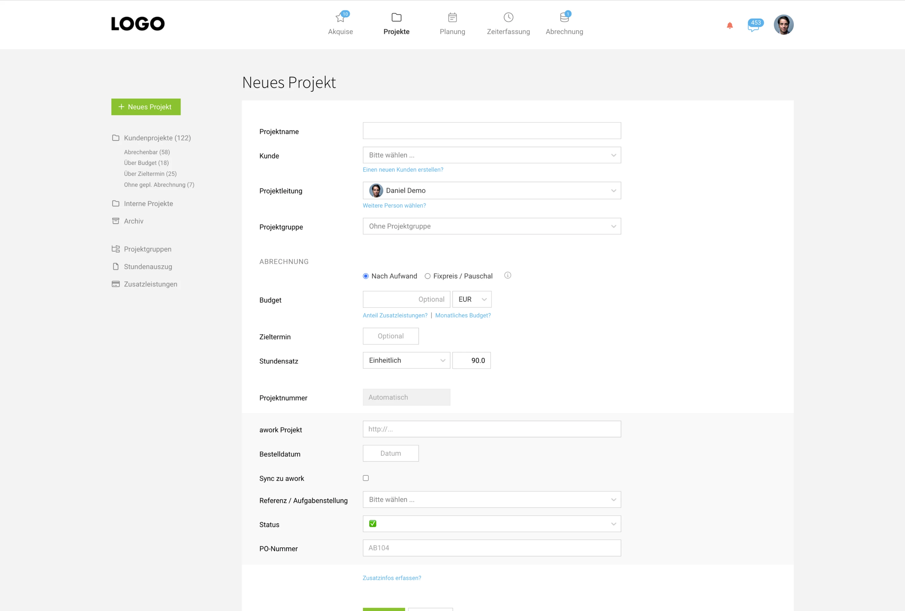Screen dimensions: 905x611
Task: Open the Kunde dropdown
Action: 492,155
